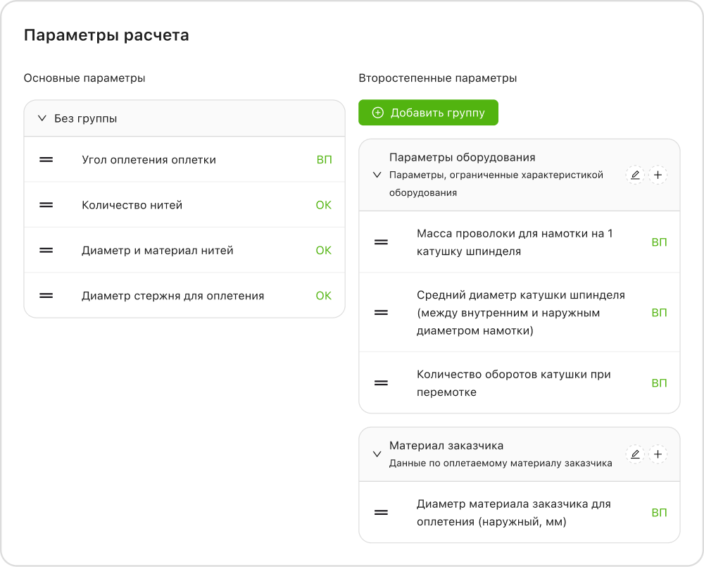This screenshot has height=567, width=704.
Task: Click edit pencil icon for Материал заказчика group
Action: click(635, 454)
